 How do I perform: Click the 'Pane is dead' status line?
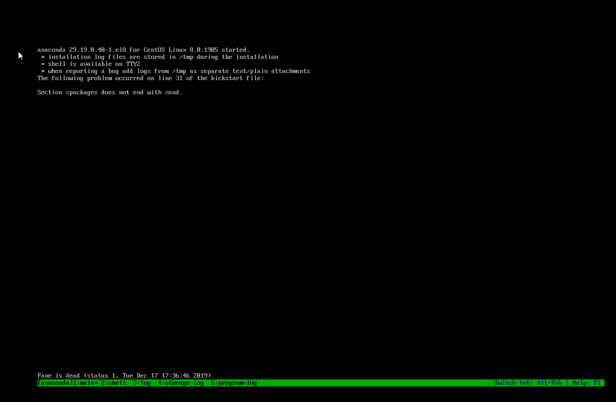click(124, 375)
